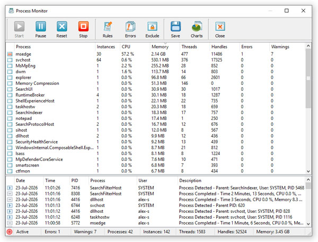
Task: Click the dwm process row icon
Action: click(x=10, y=72)
